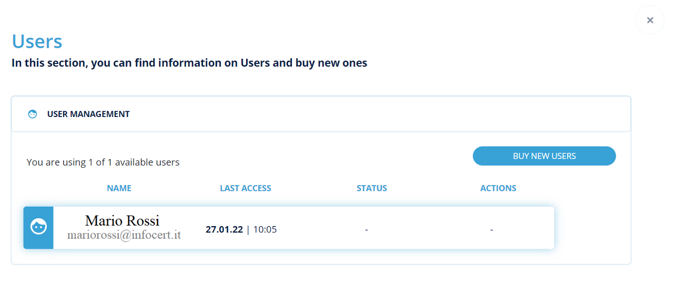This screenshot has width=673, height=289.
Task: Close the Users dialog
Action: pos(650,20)
